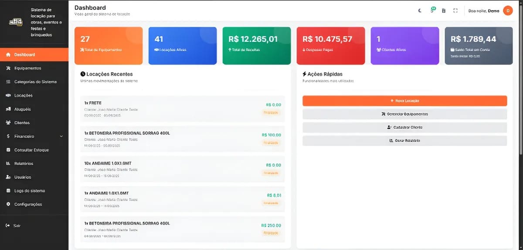Click the company logo in the sidebar
Viewport: 523px width, 250px height.
pos(16,22)
